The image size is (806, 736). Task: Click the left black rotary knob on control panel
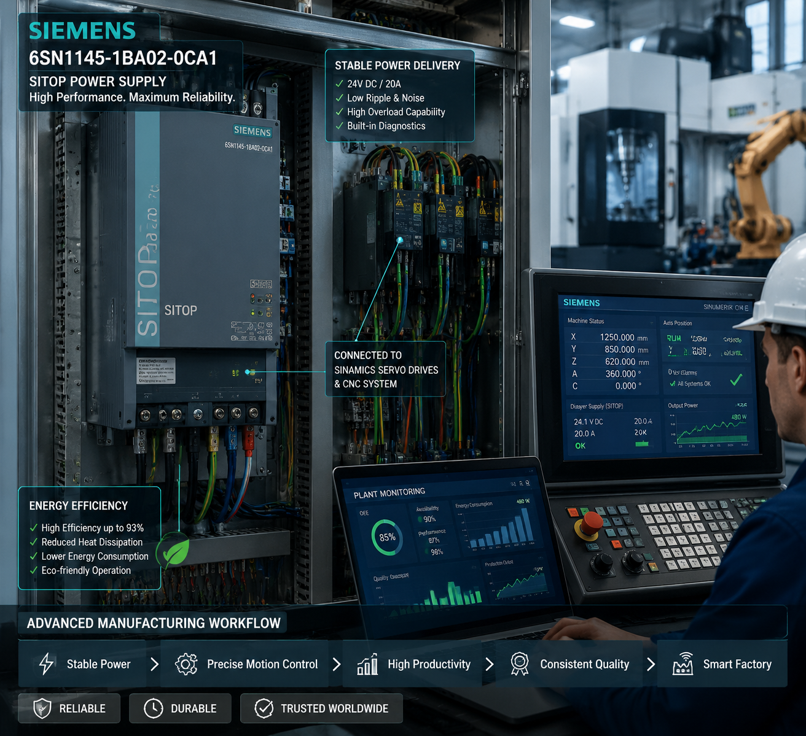point(602,563)
